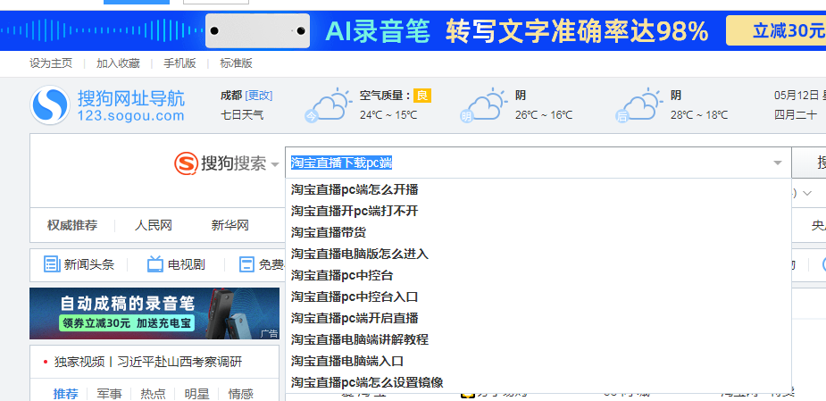Click the Sogou browser logo icon
The width and height of the screenshot is (826, 401).
(x=50, y=105)
